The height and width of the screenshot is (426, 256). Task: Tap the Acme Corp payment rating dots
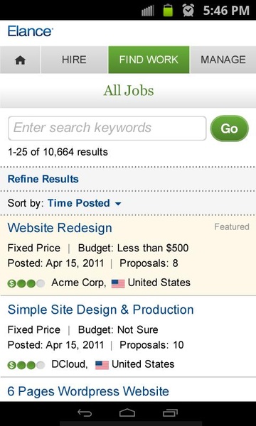point(26,283)
